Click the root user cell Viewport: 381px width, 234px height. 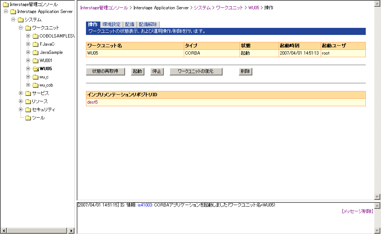[343, 53]
